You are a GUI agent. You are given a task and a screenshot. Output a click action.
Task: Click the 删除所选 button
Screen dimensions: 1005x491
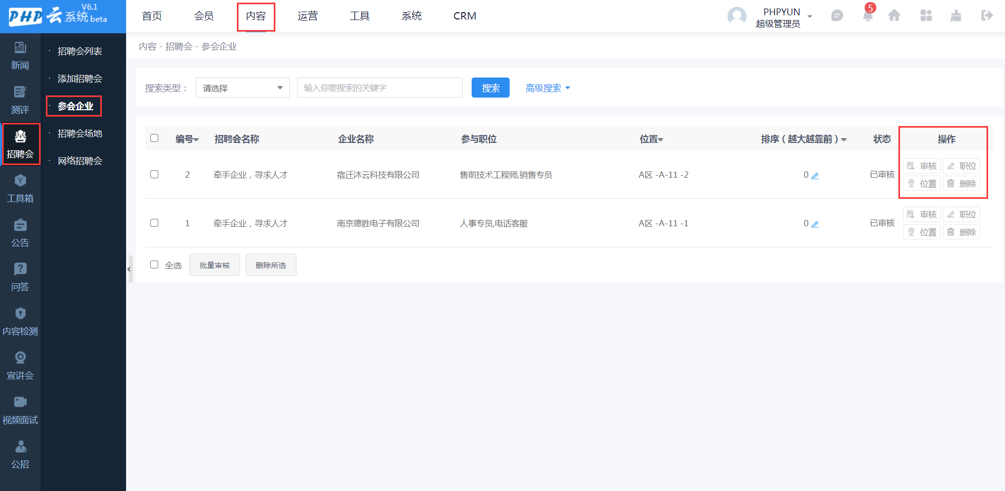coord(271,265)
